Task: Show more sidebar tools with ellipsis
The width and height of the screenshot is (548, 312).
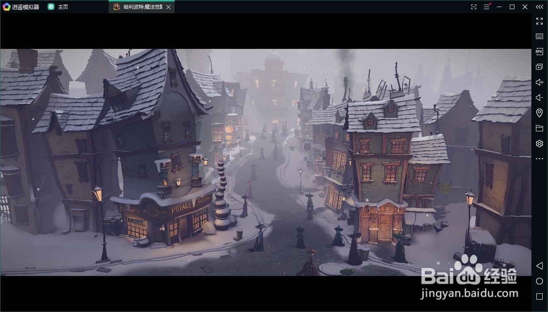Action: coord(539,159)
